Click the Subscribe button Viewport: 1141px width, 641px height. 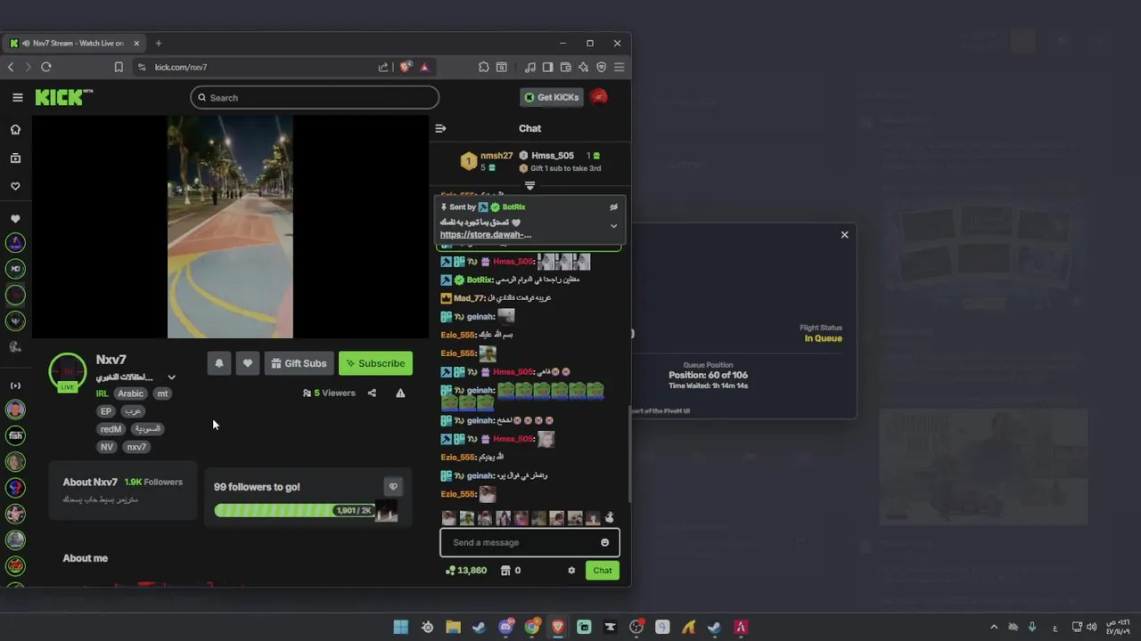375,363
